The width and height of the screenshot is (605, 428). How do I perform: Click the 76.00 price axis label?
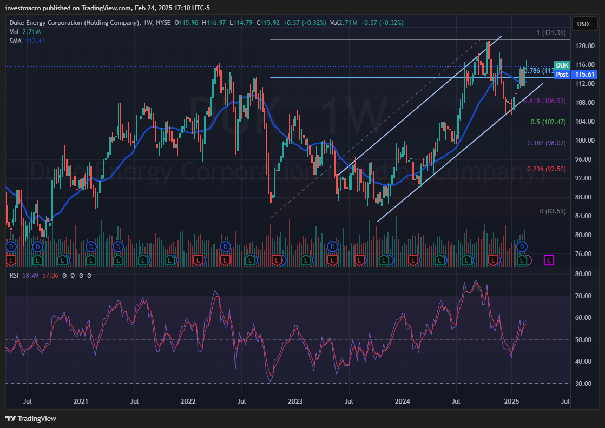tap(584, 254)
